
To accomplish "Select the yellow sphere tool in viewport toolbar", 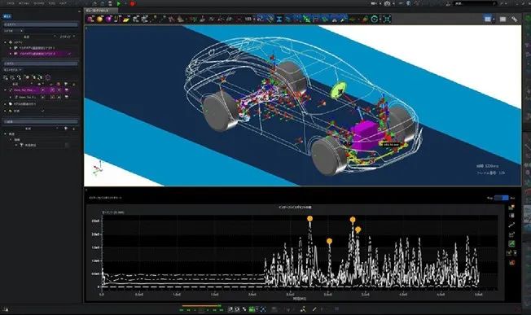I will point(99,19).
